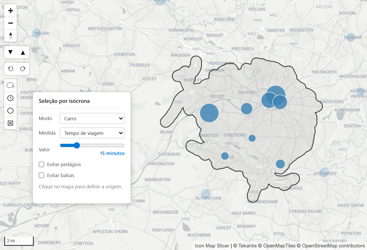Open the Tekantis attribution link
This screenshot has height=250, width=367.
point(247,246)
